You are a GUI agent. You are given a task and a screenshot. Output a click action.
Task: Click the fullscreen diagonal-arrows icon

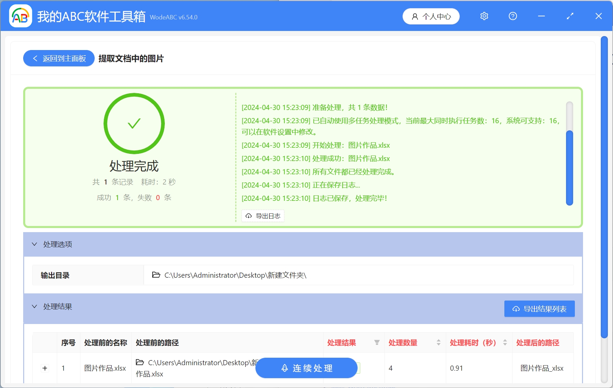tap(570, 16)
